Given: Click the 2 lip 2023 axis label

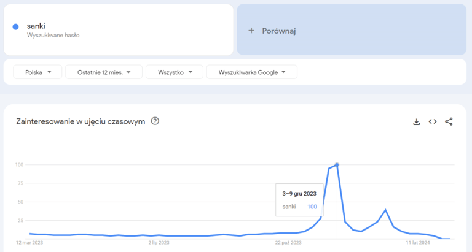Looking at the screenshot, I should tap(159, 243).
